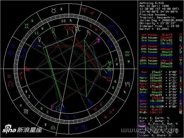Select the Cancer glyph on the wheel's left
This screenshot has height=138, width=184.
[x=11, y=53]
